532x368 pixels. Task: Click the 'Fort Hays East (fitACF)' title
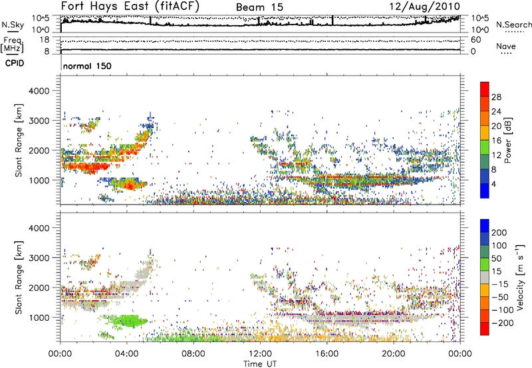click(x=130, y=6)
